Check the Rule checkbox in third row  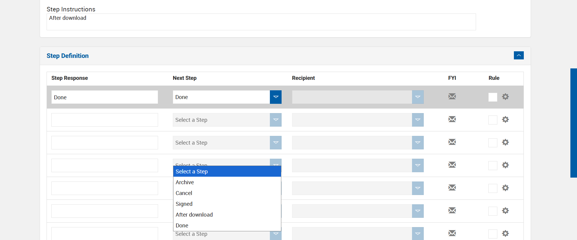pyautogui.click(x=493, y=143)
